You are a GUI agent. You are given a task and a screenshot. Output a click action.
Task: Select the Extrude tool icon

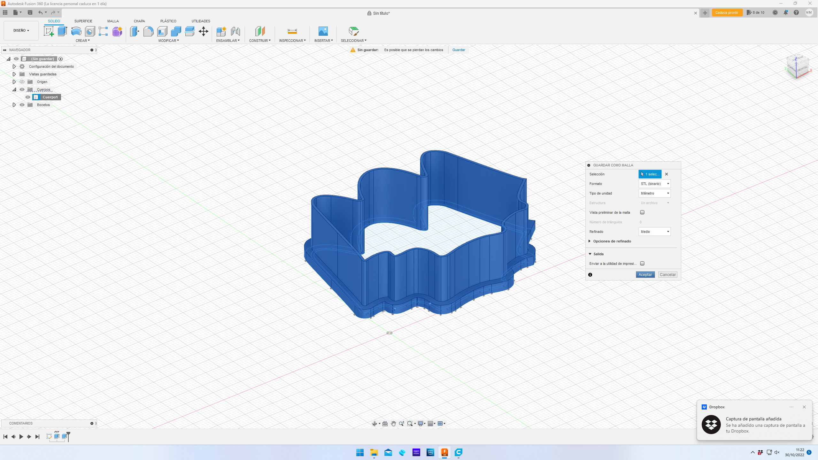pos(62,31)
